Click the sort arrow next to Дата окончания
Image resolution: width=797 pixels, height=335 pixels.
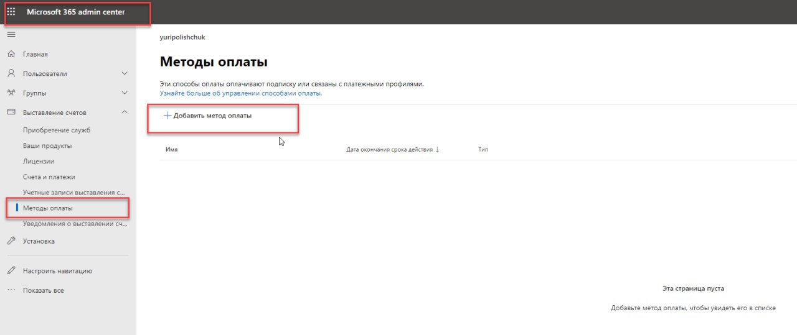click(x=437, y=150)
